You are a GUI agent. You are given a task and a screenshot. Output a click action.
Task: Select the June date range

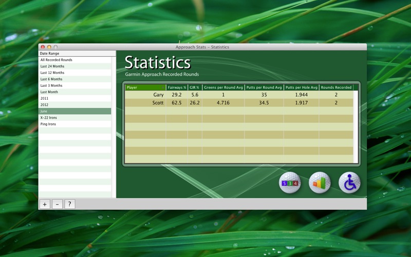pos(74,111)
